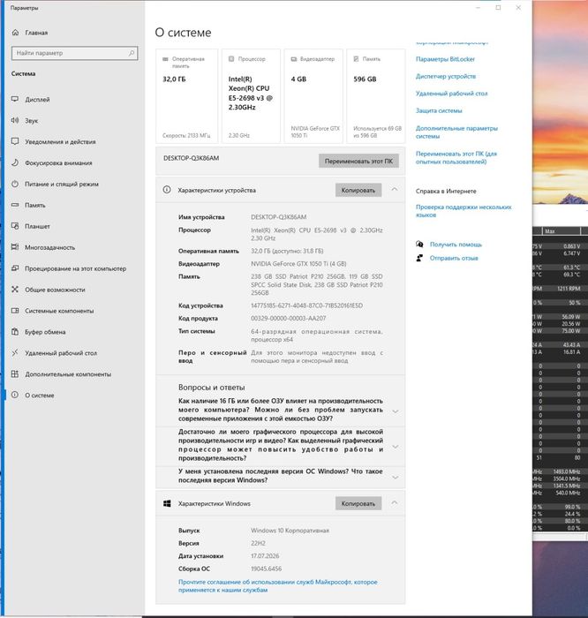Image resolution: width=588 pixels, height=618 pixels.
Task: Click the Процессор card icon
Action: point(231,59)
